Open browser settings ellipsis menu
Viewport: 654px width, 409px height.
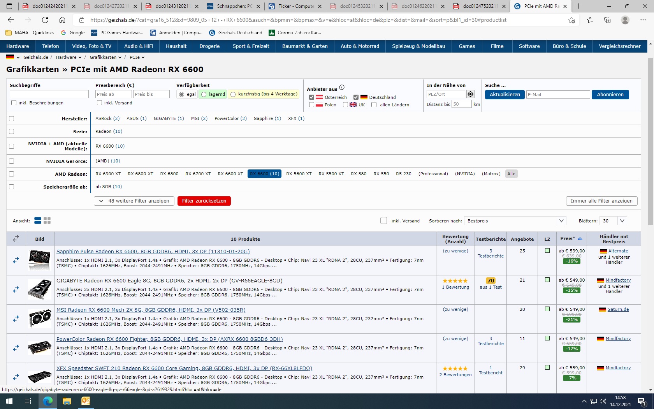click(x=643, y=20)
